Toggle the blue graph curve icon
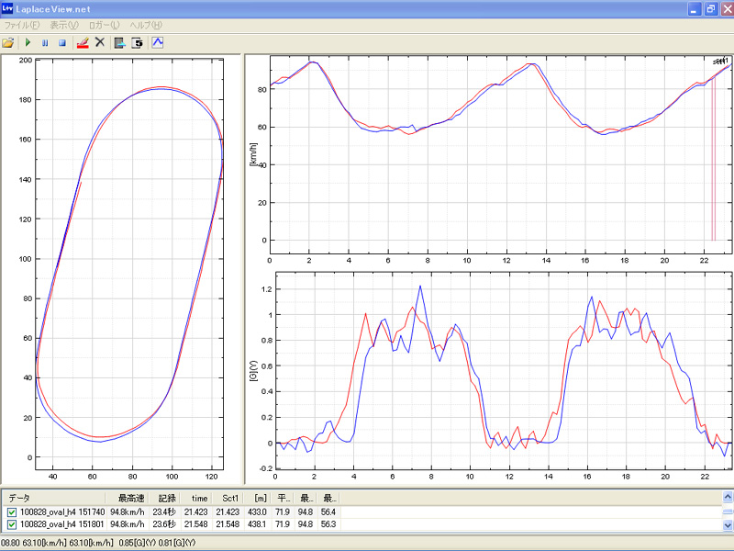This screenshot has width=734, height=551. 158,42
